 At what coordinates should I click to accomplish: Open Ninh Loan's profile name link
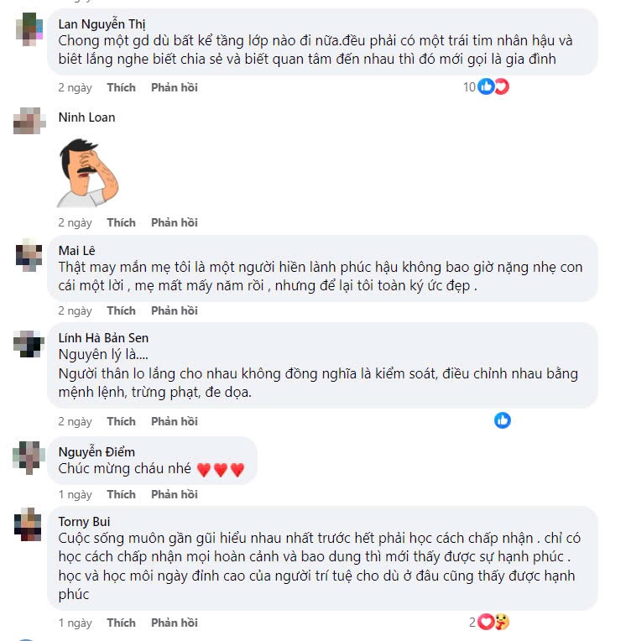(x=86, y=117)
